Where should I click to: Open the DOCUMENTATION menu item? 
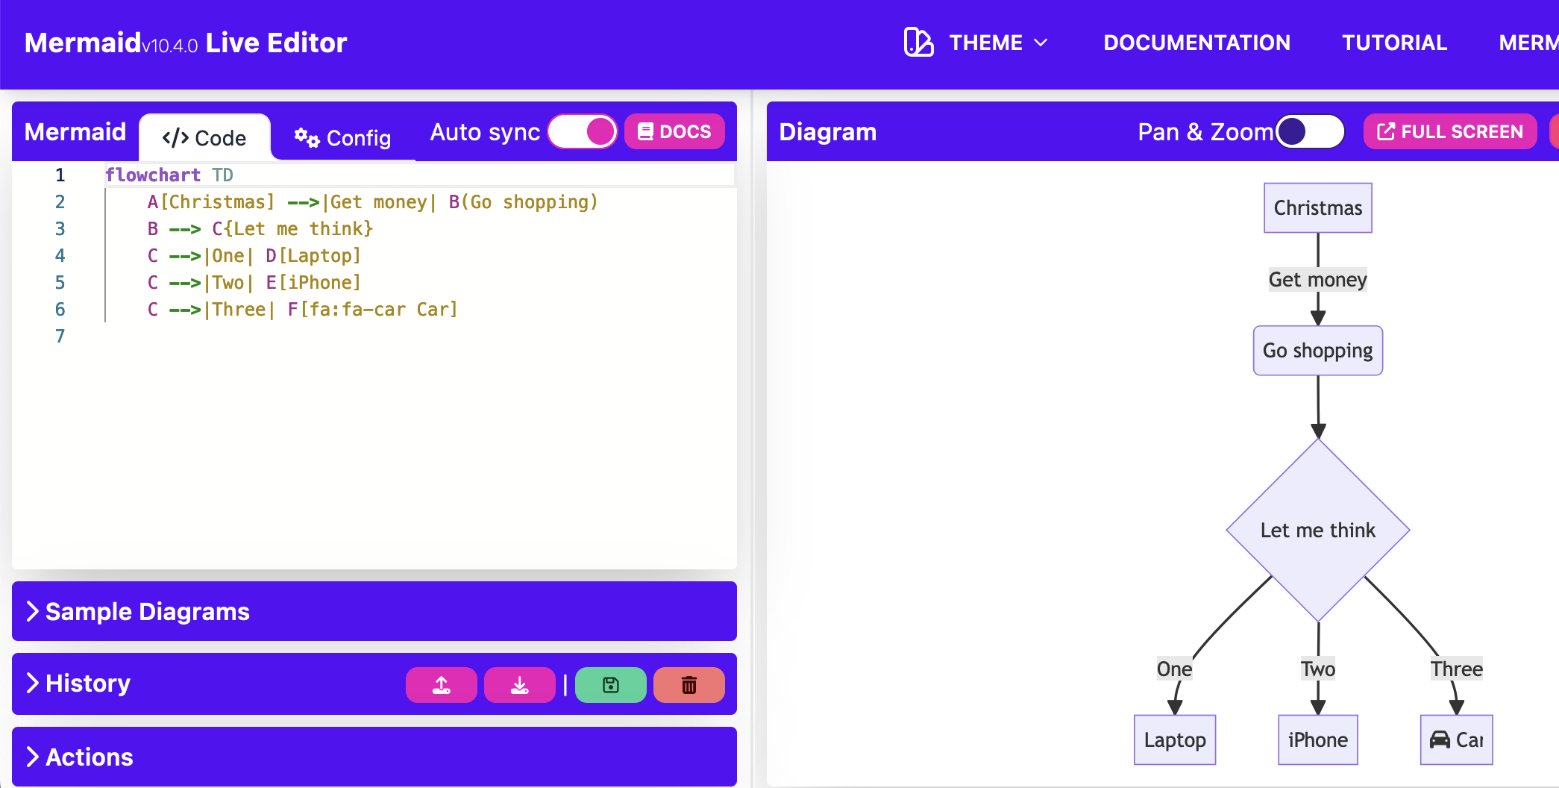coord(1196,43)
